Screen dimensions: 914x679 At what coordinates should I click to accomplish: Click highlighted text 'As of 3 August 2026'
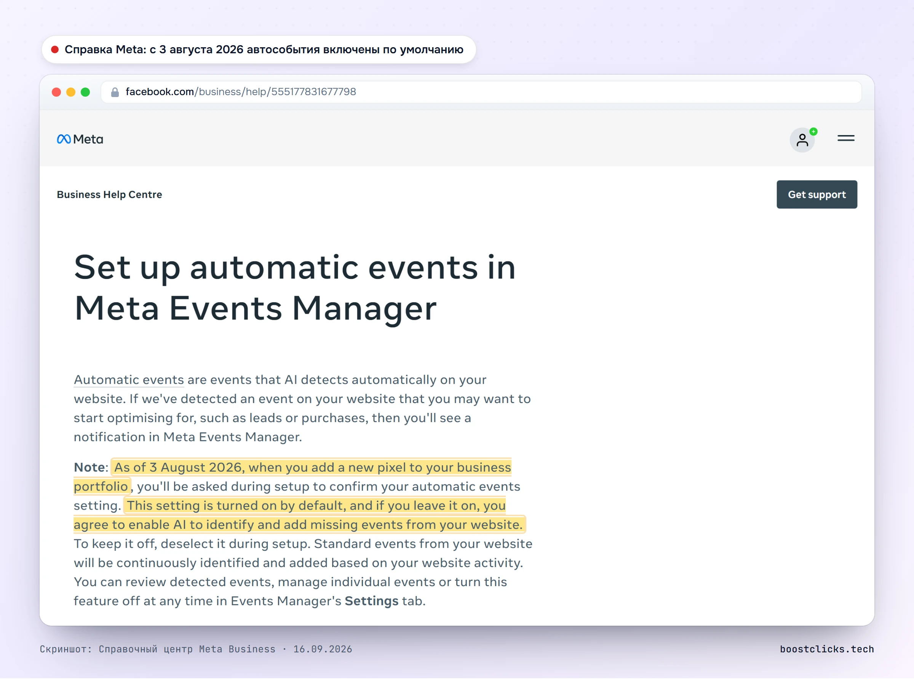(177, 467)
